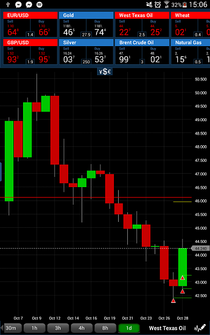The width and height of the screenshot is (210, 335).
Task: Switch chart to 8h timeframe
Action: (105, 328)
